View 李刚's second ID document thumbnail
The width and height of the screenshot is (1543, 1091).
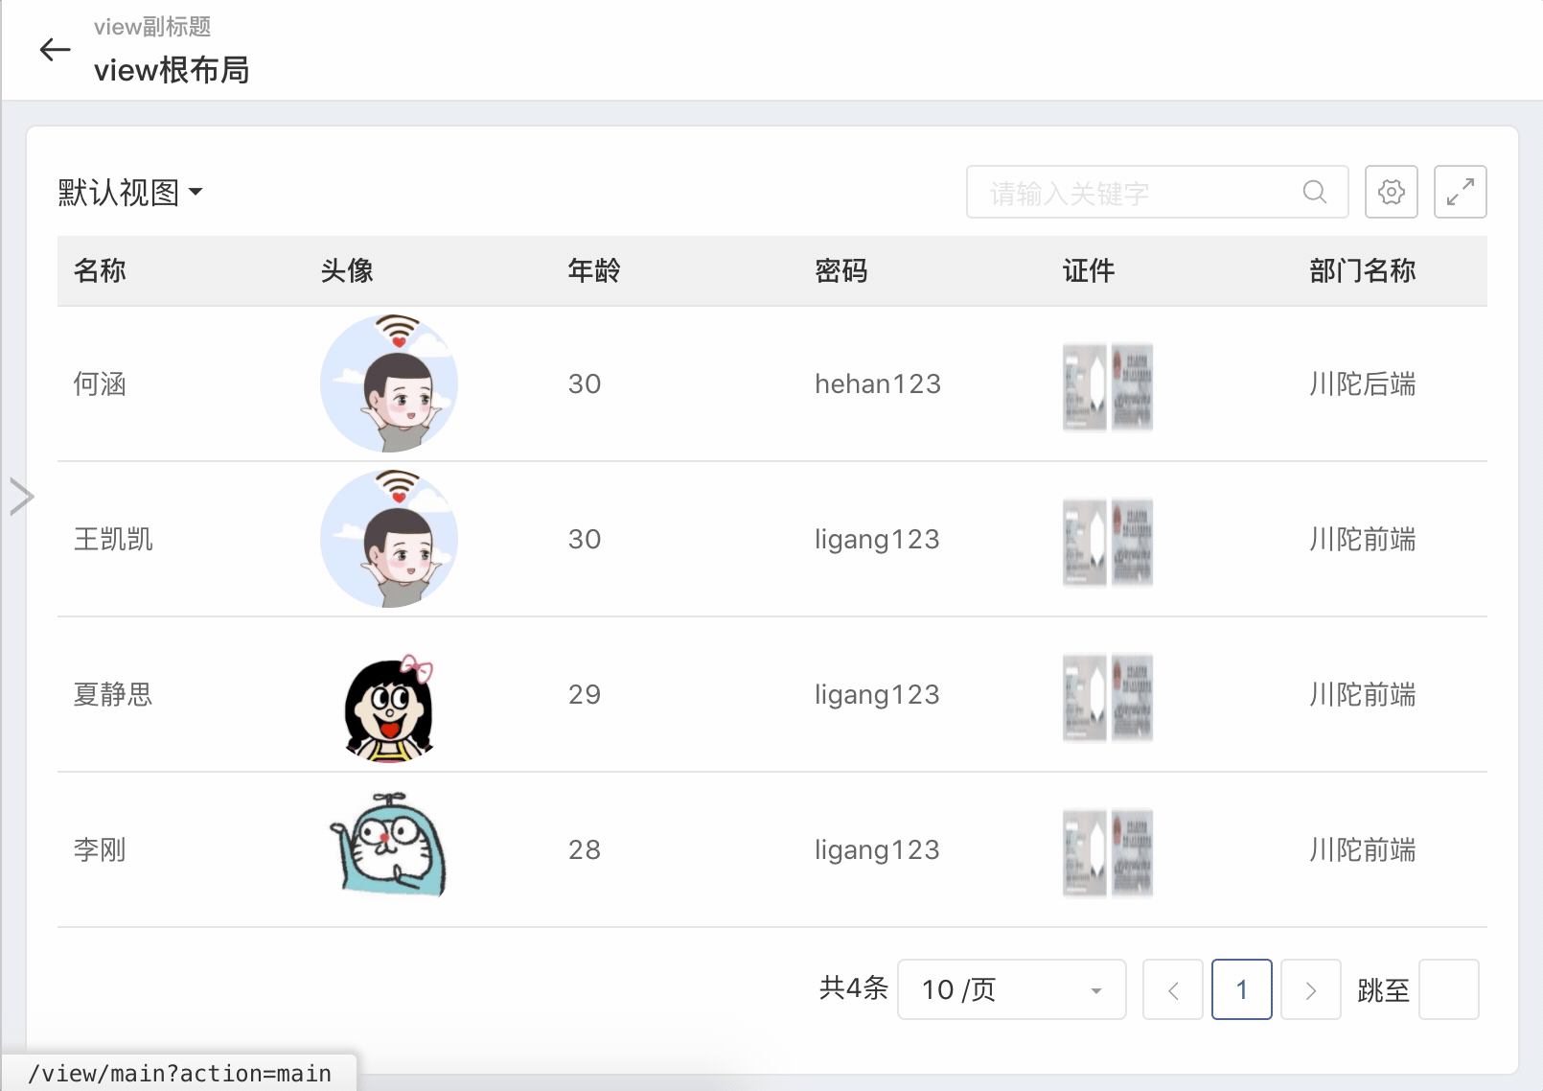coord(1132,853)
